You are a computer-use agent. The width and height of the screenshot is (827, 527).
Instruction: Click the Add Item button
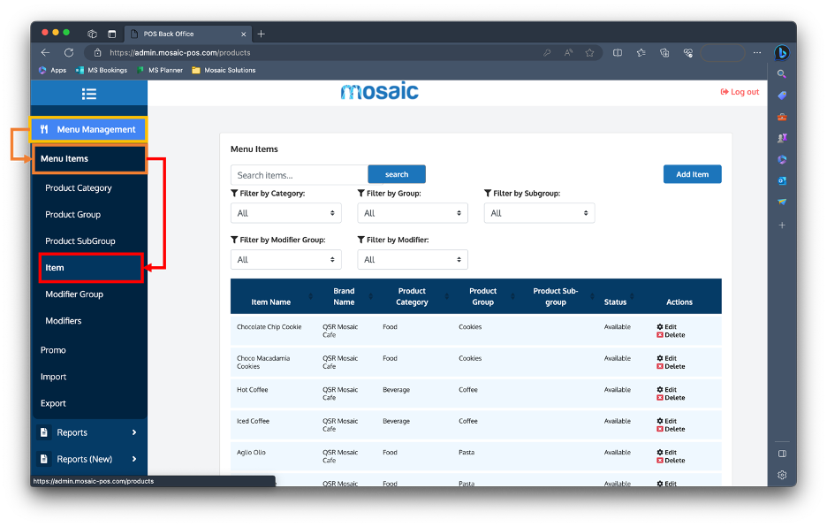click(x=692, y=173)
